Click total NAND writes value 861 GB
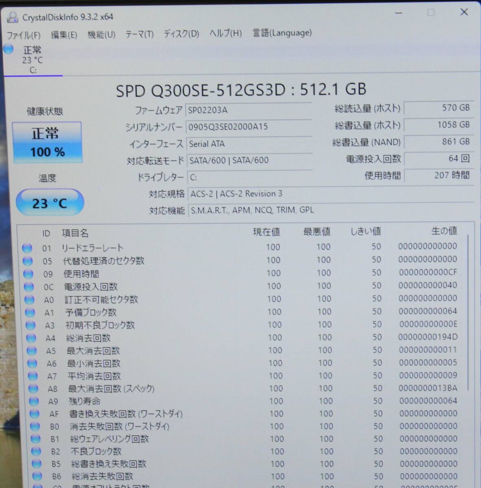481x488 pixels. (439, 142)
